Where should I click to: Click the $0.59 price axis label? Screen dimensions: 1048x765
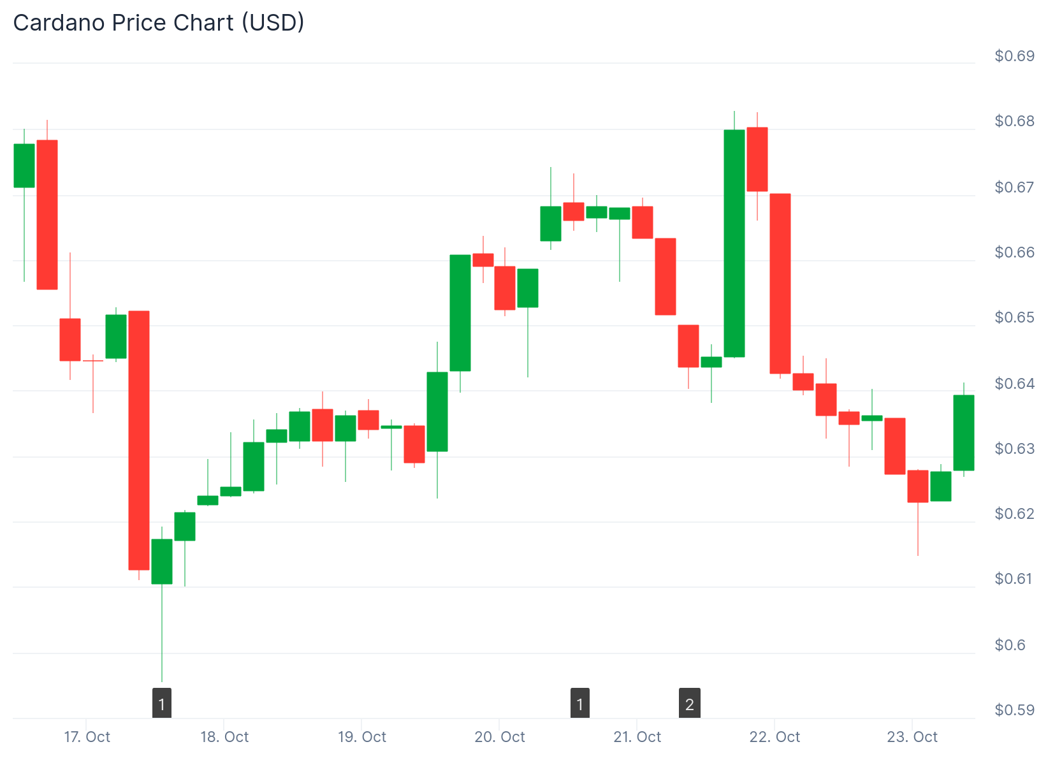pos(1014,710)
